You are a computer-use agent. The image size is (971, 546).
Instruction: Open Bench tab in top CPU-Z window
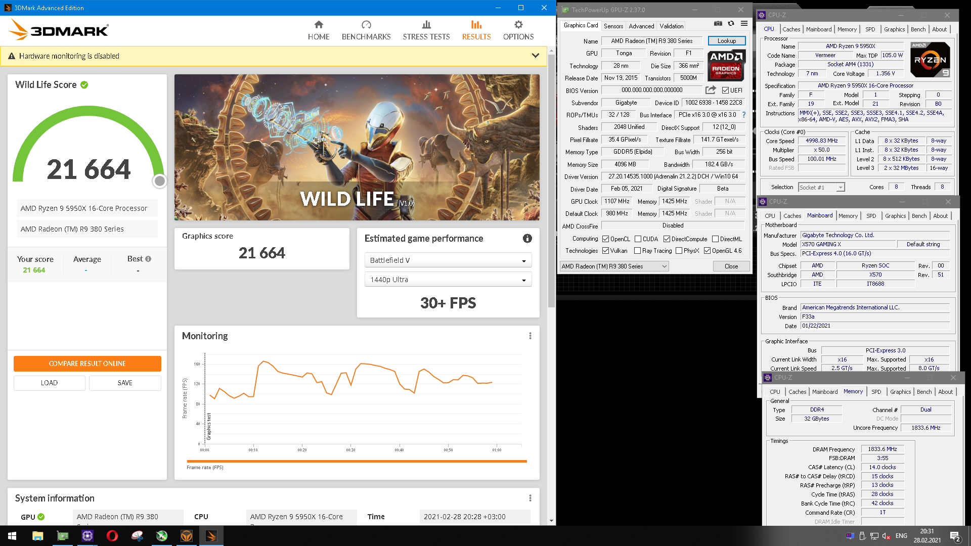click(918, 29)
